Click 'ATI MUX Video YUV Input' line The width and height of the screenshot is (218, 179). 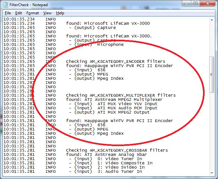pyautogui.click(x=113, y=104)
